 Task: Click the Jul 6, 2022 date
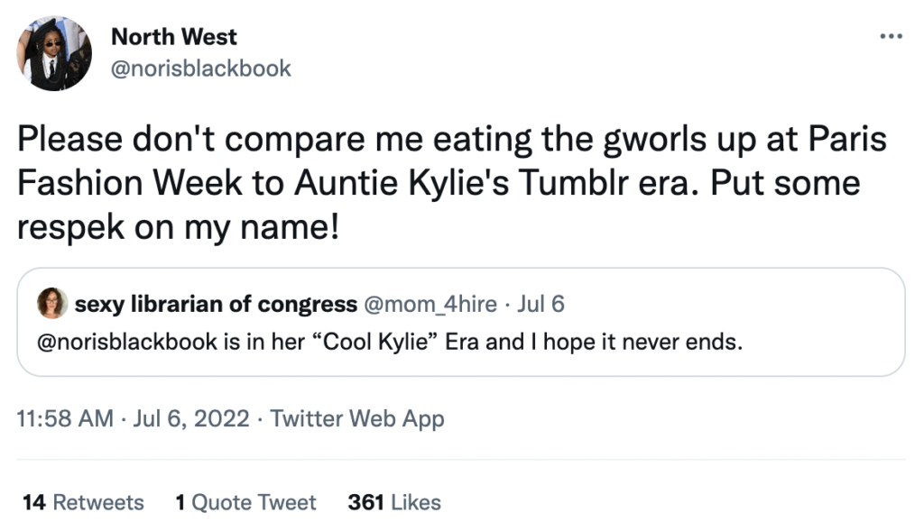coord(191,418)
